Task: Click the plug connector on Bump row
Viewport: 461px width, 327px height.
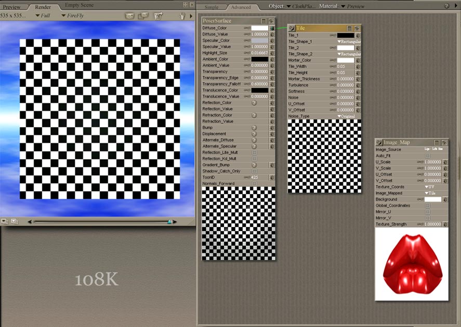Action: pos(272,128)
